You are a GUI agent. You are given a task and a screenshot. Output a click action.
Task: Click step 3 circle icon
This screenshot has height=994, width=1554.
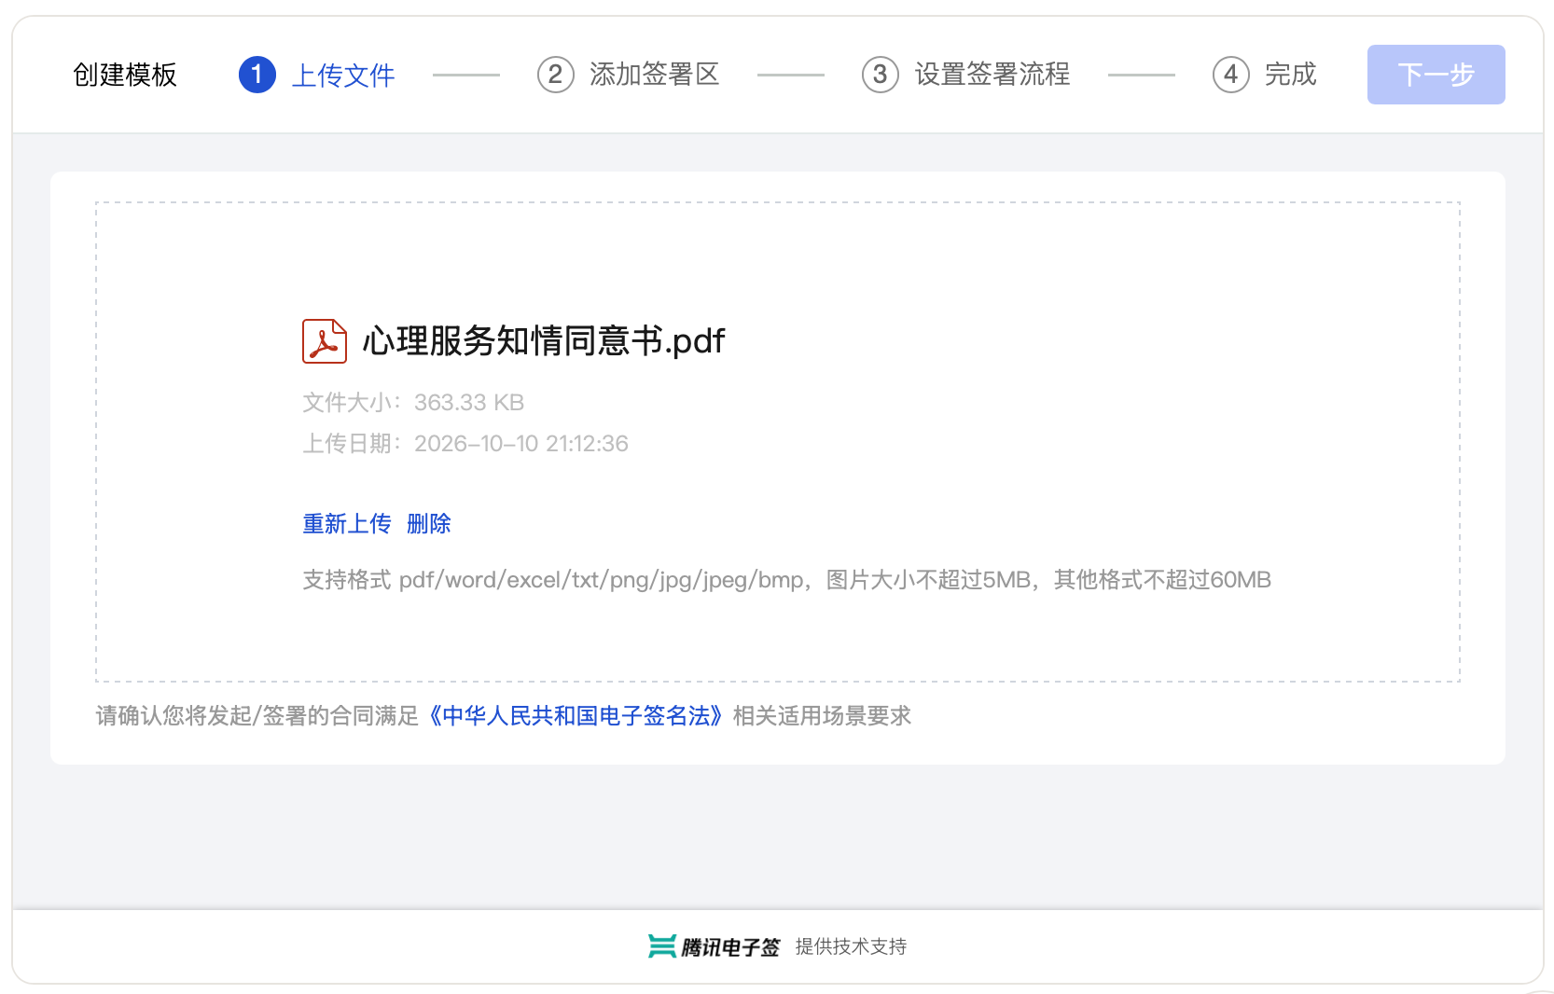881,75
